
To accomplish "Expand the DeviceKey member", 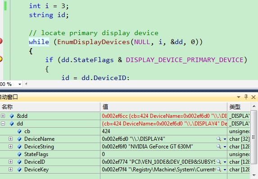I will [10, 169].
